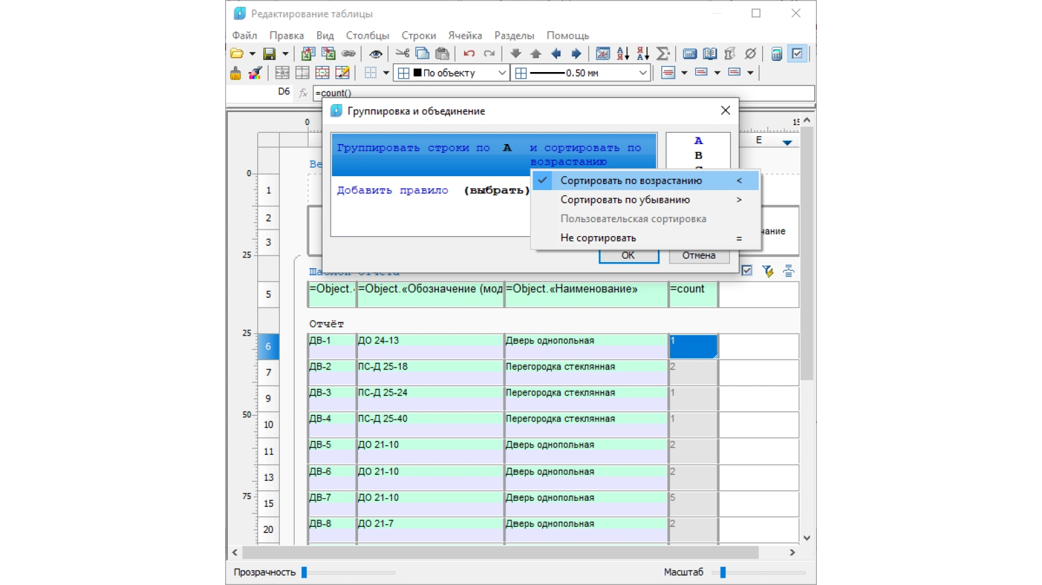1042x585 pixels.
Task: Open the 0.50 мм line weight dropdown
Action: pos(580,73)
